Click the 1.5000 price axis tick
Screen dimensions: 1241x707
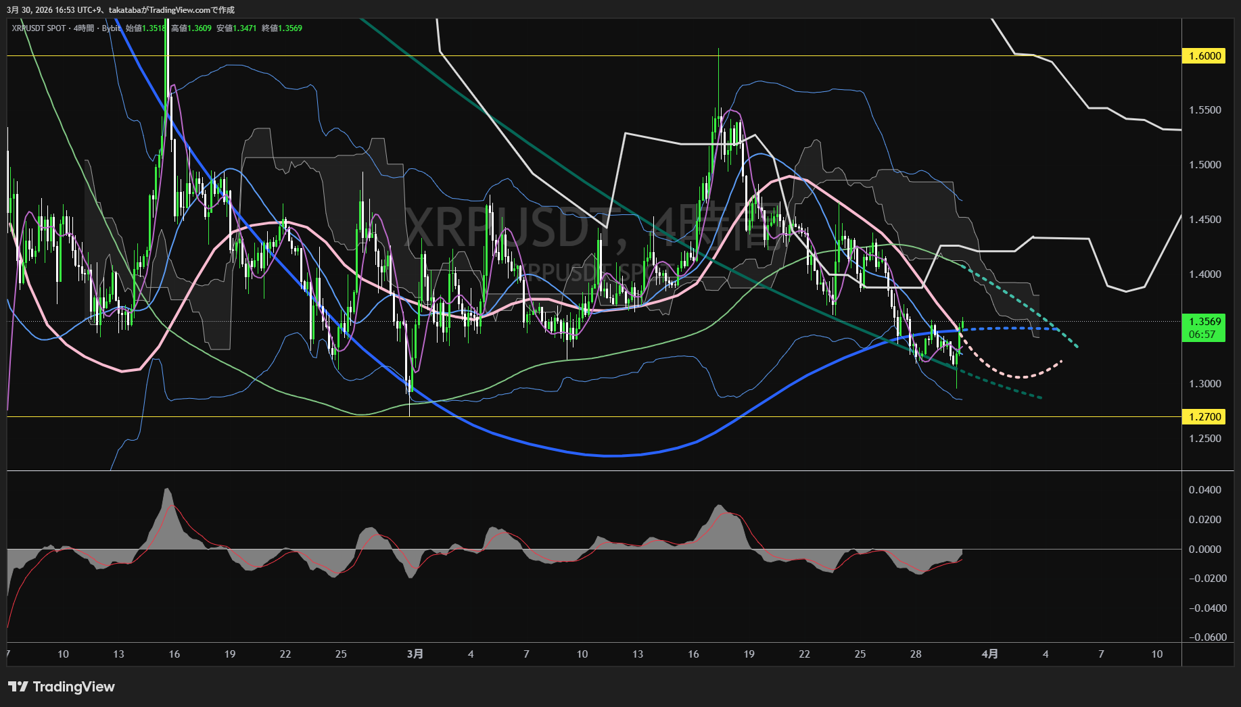1205,165
